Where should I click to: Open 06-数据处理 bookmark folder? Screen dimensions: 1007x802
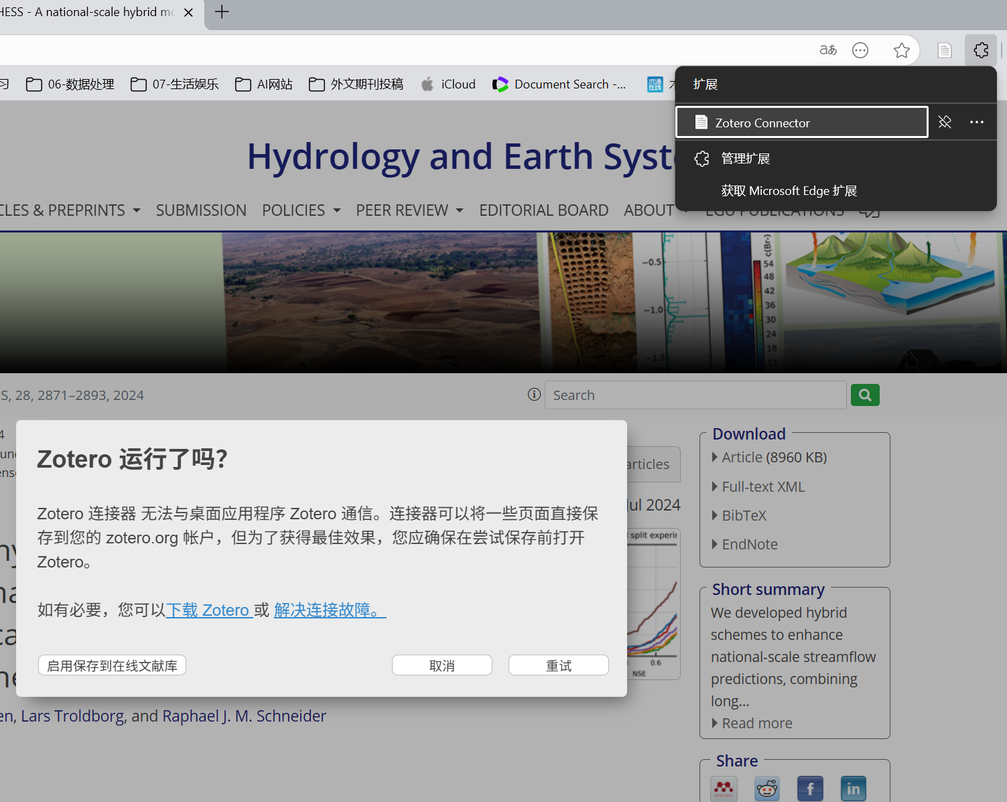point(70,84)
